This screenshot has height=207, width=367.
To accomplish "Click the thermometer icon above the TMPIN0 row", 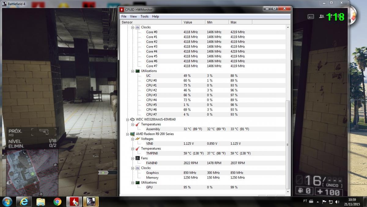I will click(x=137, y=149).
